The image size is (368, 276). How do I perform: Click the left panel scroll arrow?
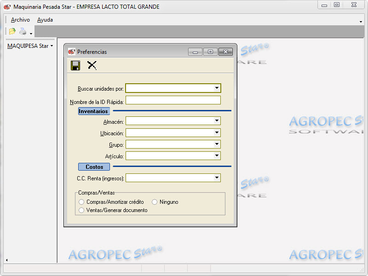tap(6, 260)
